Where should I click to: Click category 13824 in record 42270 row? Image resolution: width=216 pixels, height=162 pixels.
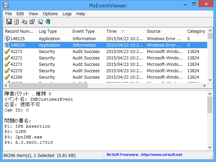pyautogui.click(x=193, y=71)
